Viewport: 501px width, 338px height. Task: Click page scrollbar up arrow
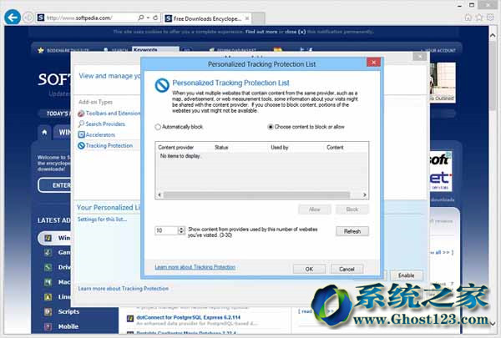tap(493, 35)
